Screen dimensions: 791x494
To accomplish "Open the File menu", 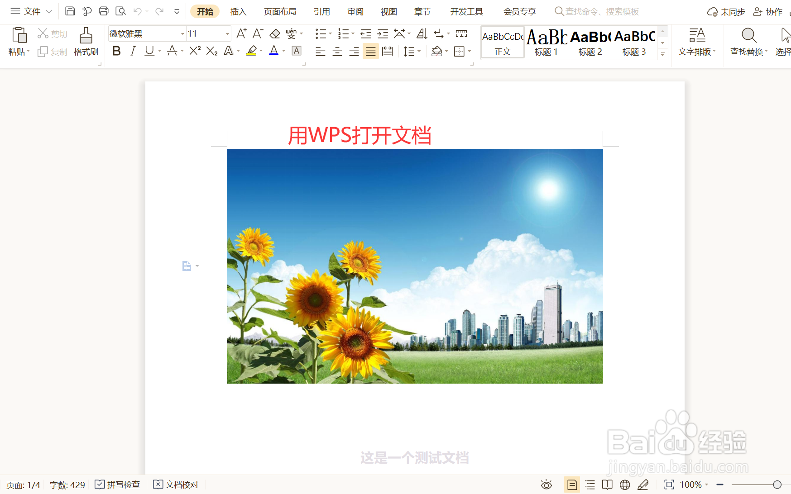I will (31, 11).
